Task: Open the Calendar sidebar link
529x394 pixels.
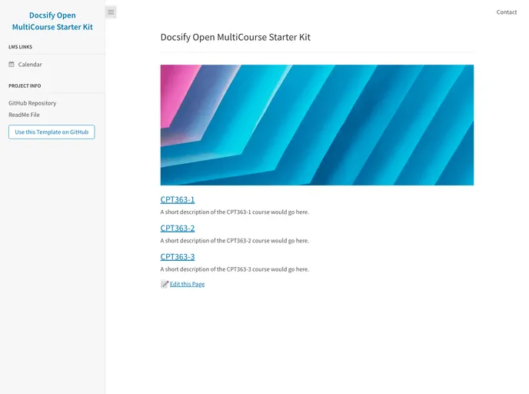Action: 30,65
